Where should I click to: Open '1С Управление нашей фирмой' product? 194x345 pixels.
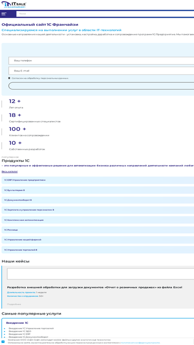click(x=98, y=240)
